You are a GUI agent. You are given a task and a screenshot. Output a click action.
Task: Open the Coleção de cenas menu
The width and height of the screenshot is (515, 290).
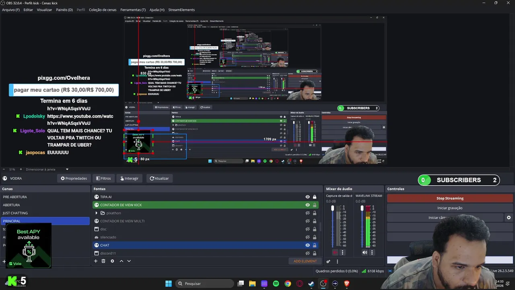(103, 10)
